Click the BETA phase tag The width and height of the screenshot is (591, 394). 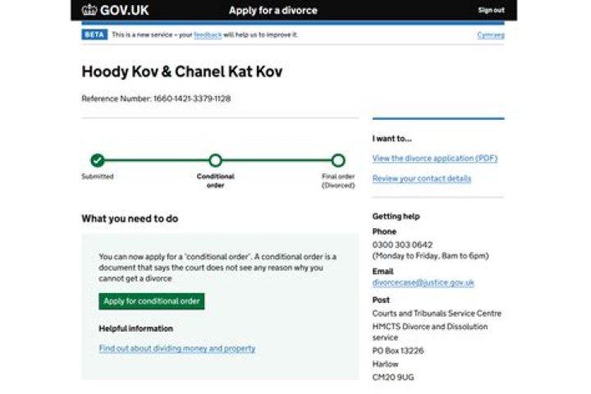(94, 34)
